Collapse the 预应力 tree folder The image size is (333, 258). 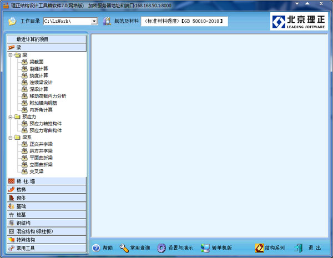11,117
